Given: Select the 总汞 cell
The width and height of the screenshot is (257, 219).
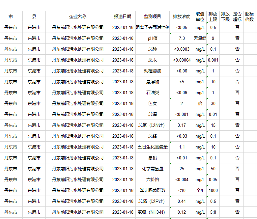Looking at the screenshot, I should coord(153,60).
